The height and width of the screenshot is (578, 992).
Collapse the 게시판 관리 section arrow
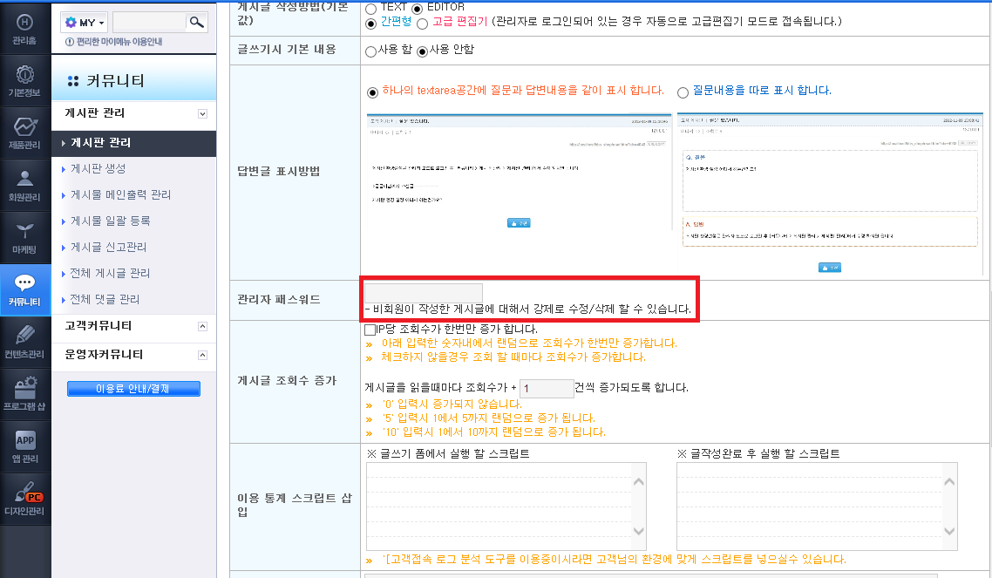[x=202, y=114]
